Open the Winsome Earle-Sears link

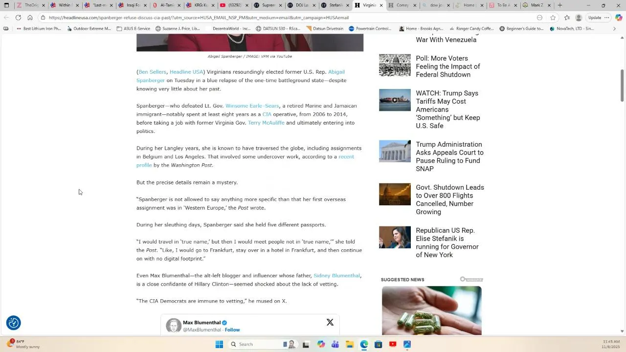tap(252, 106)
